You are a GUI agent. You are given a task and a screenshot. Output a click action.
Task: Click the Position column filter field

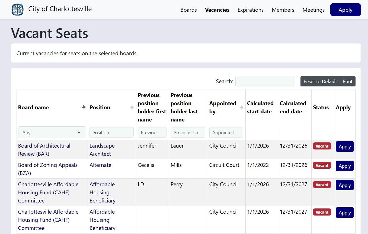[x=111, y=132]
